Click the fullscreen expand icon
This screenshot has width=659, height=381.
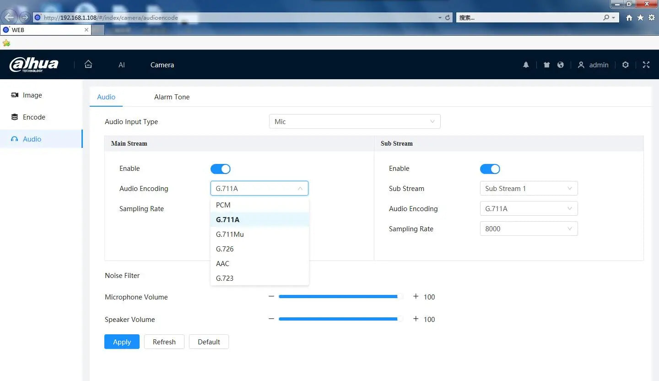646,65
